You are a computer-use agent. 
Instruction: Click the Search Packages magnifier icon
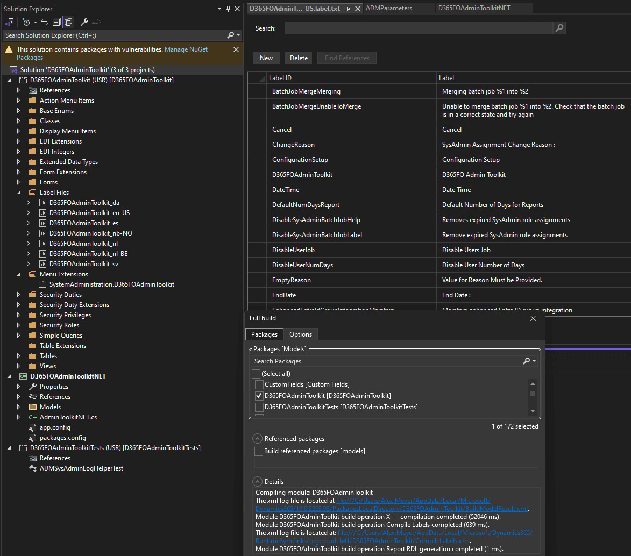[x=526, y=361]
